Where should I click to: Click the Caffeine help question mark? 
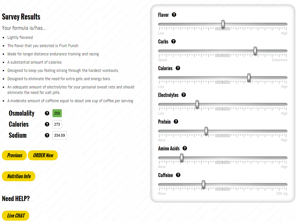pos(178,175)
